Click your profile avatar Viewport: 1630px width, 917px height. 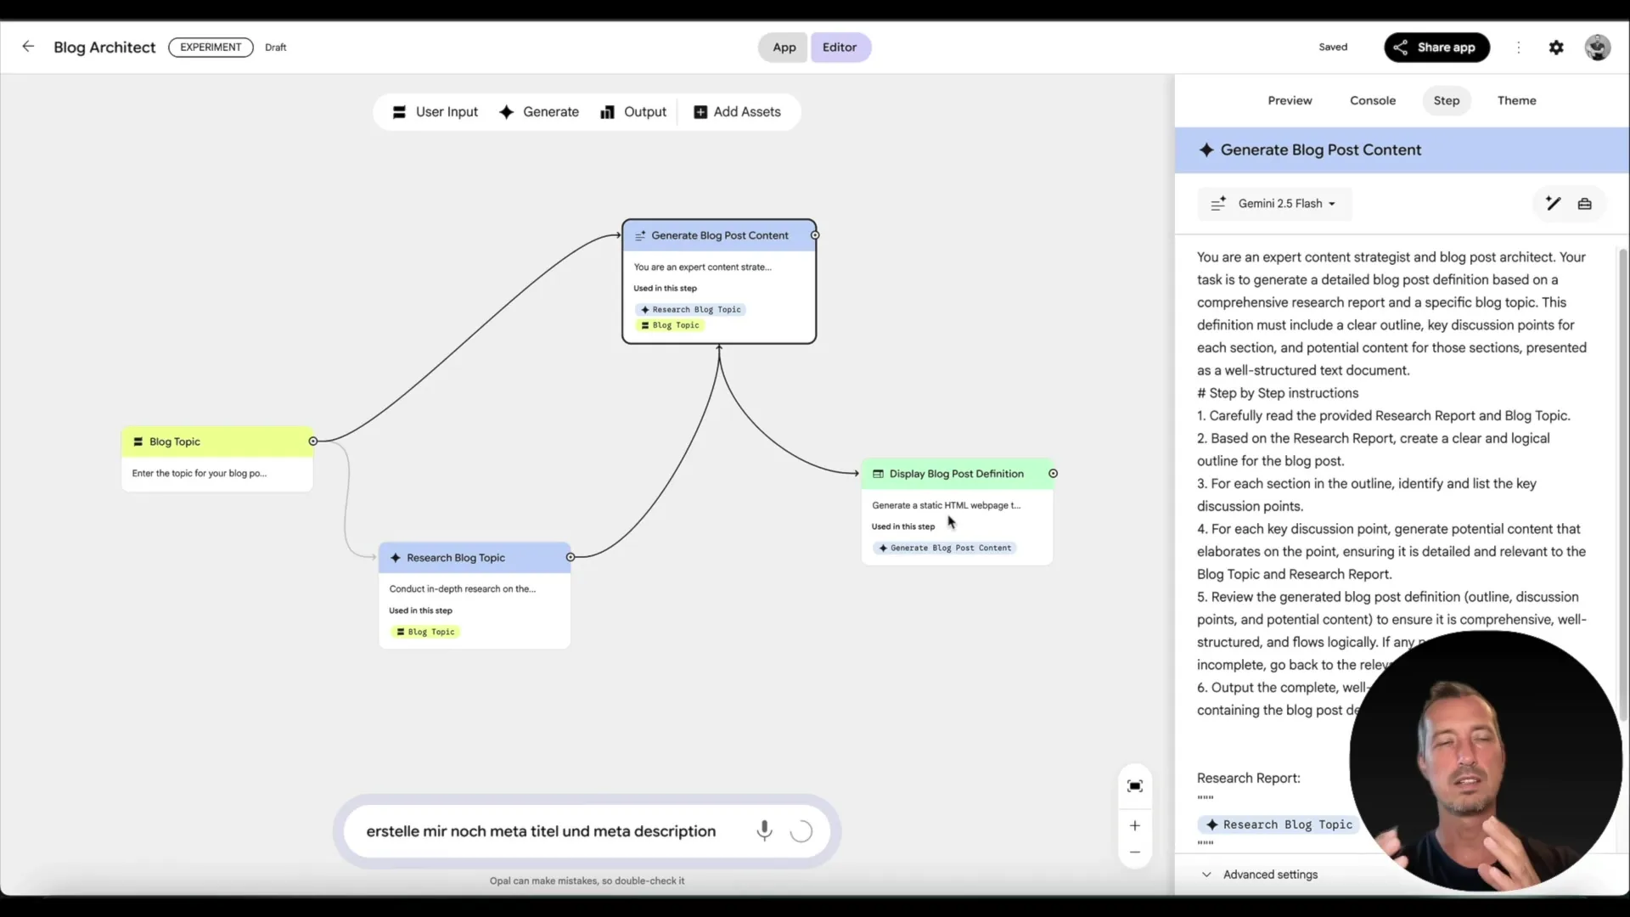click(1598, 47)
